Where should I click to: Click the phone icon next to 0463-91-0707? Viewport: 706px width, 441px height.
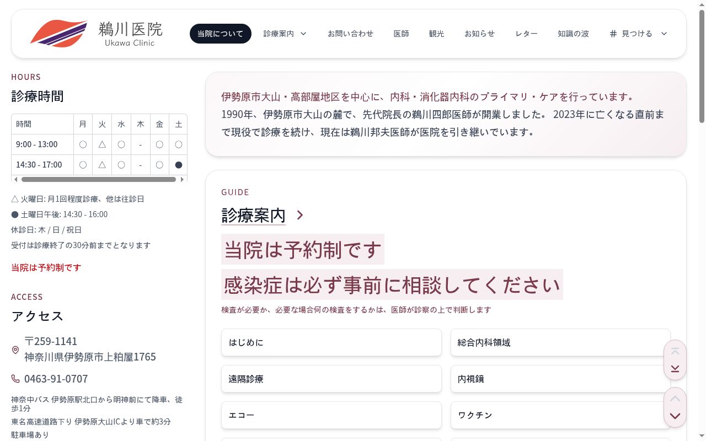tap(15, 379)
